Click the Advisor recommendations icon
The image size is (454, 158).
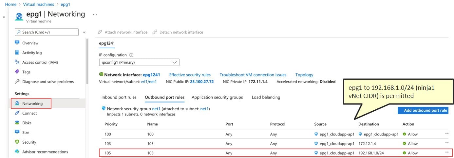coord(17,151)
